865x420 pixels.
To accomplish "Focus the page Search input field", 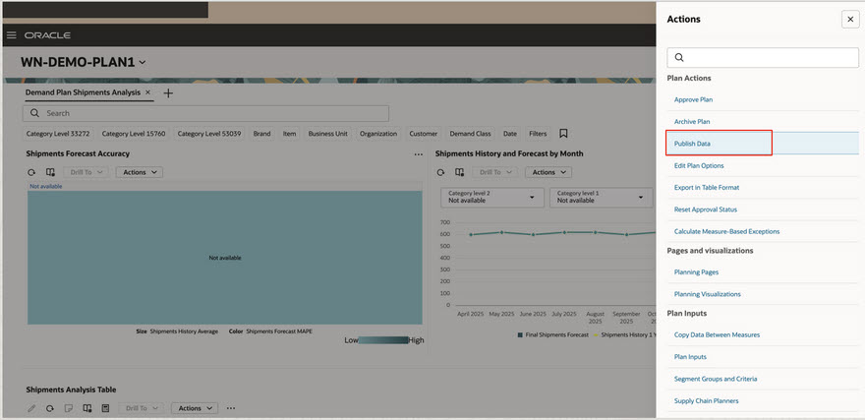I will (205, 113).
